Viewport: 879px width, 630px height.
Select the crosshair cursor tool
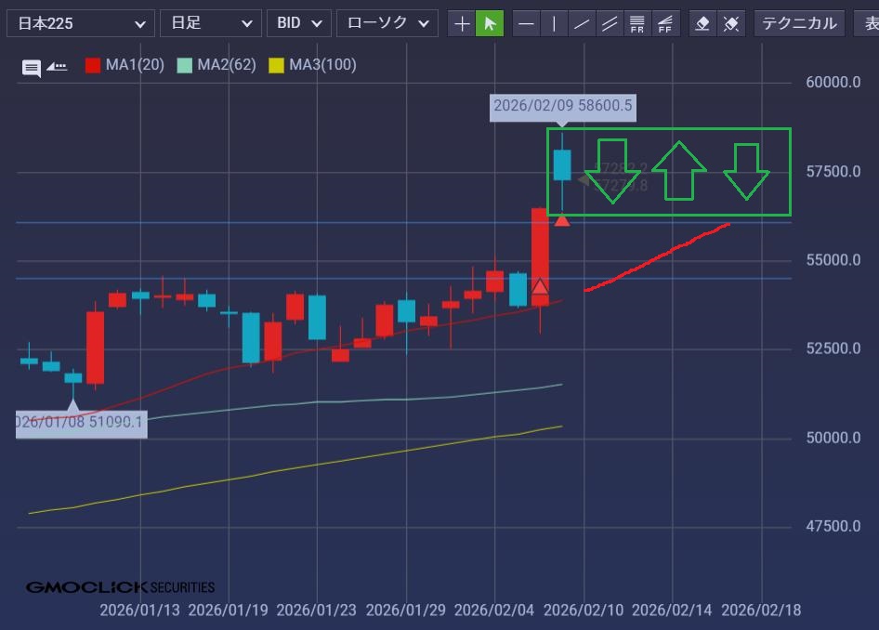click(462, 23)
